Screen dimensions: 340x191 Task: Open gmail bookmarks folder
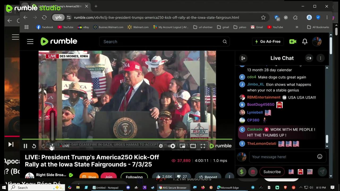(223, 27)
